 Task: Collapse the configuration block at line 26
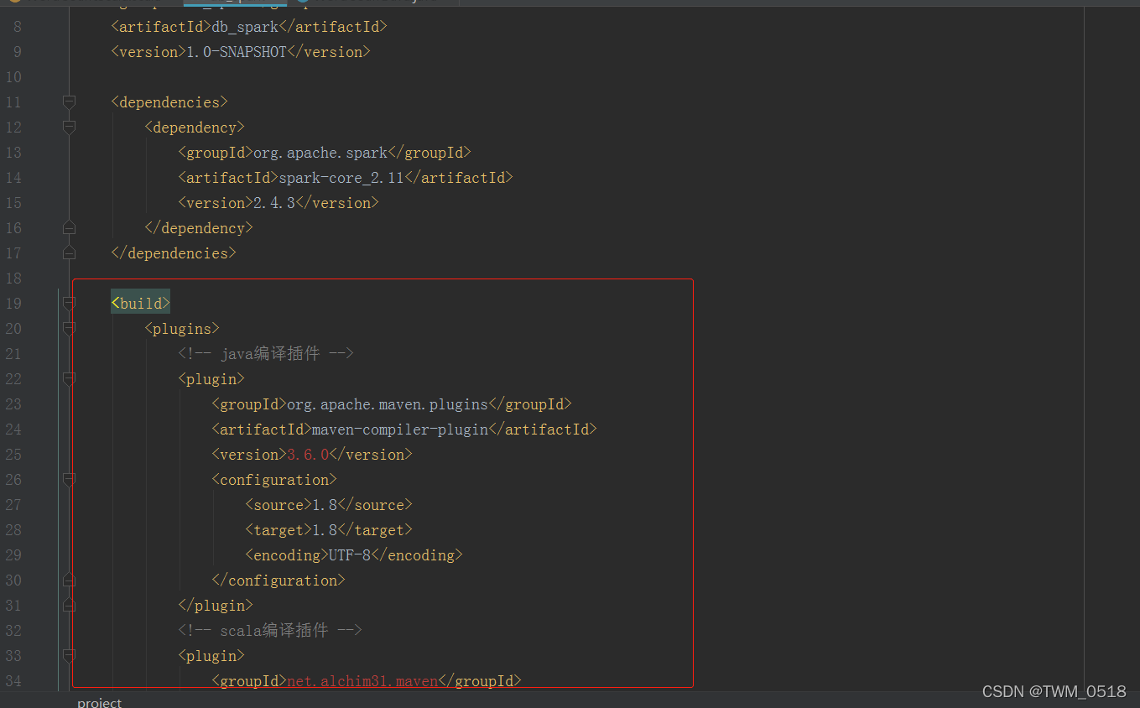tap(69, 479)
